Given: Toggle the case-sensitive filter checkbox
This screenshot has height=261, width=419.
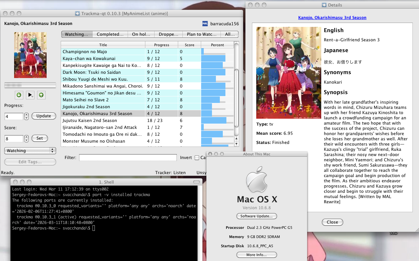Looking at the screenshot, I should pos(197,158).
